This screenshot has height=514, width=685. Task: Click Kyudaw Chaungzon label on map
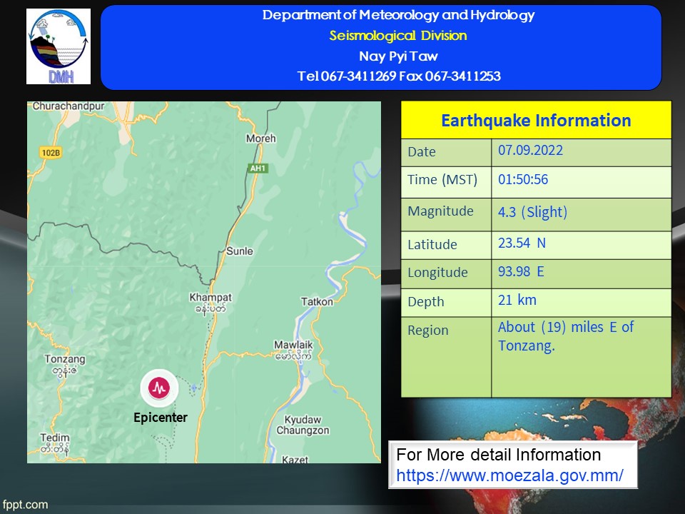[x=303, y=425]
